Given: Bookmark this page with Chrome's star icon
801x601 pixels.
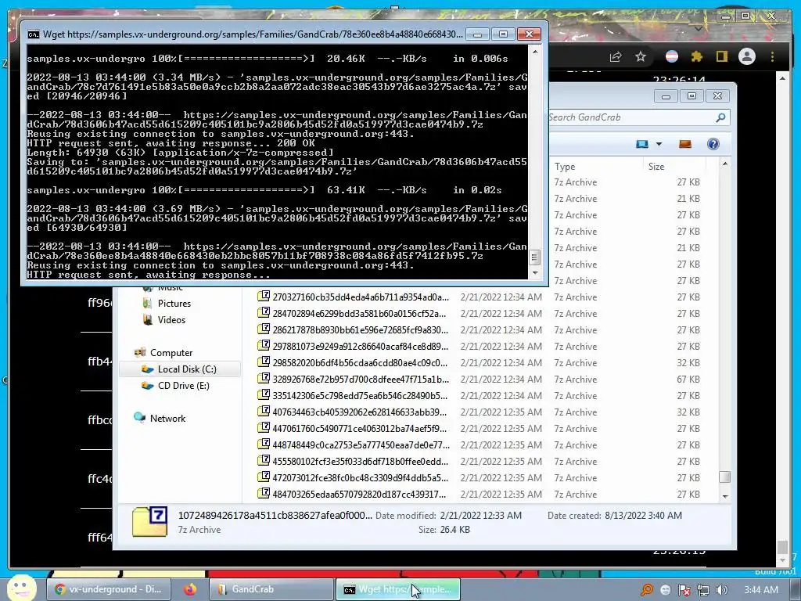Looking at the screenshot, I should (641, 56).
